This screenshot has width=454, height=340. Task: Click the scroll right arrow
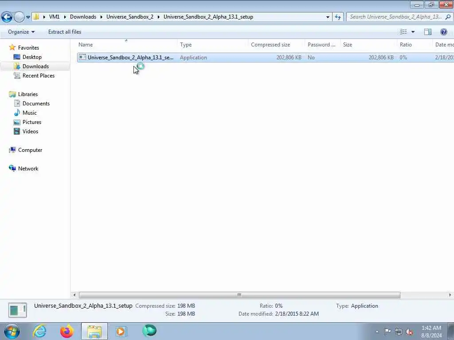(x=450, y=295)
